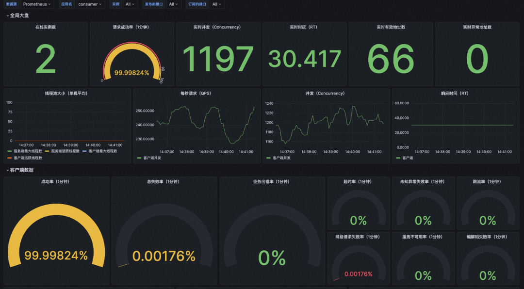Open the 在线实例数 panel title menu
Image resolution: width=524 pixels, height=289 pixels.
pos(46,27)
